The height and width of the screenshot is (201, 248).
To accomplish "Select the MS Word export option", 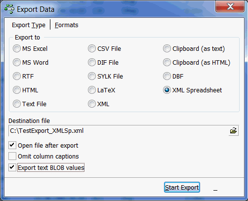I will click(x=17, y=63).
